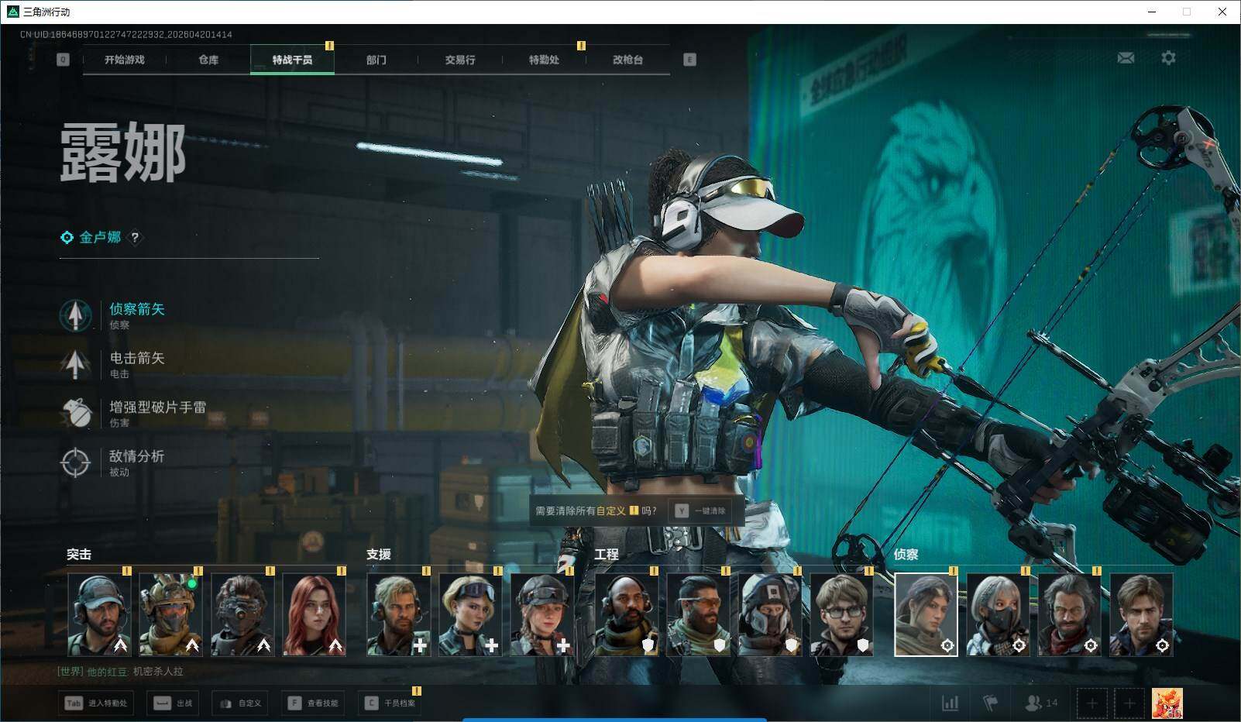1241x722 pixels.
Task: Click the 工程 class heading
Action: [607, 555]
